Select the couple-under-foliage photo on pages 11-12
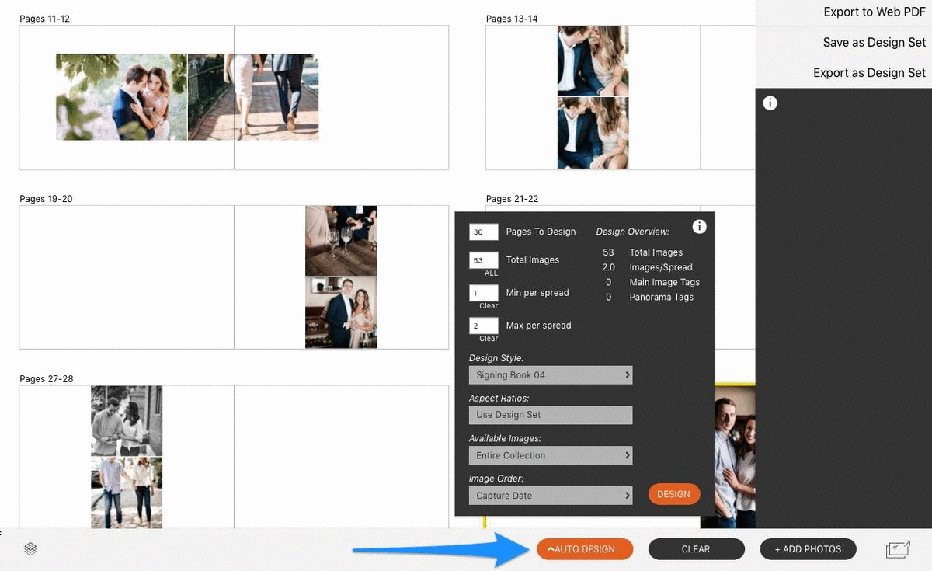This screenshot has width=932, height=571. 121,97
